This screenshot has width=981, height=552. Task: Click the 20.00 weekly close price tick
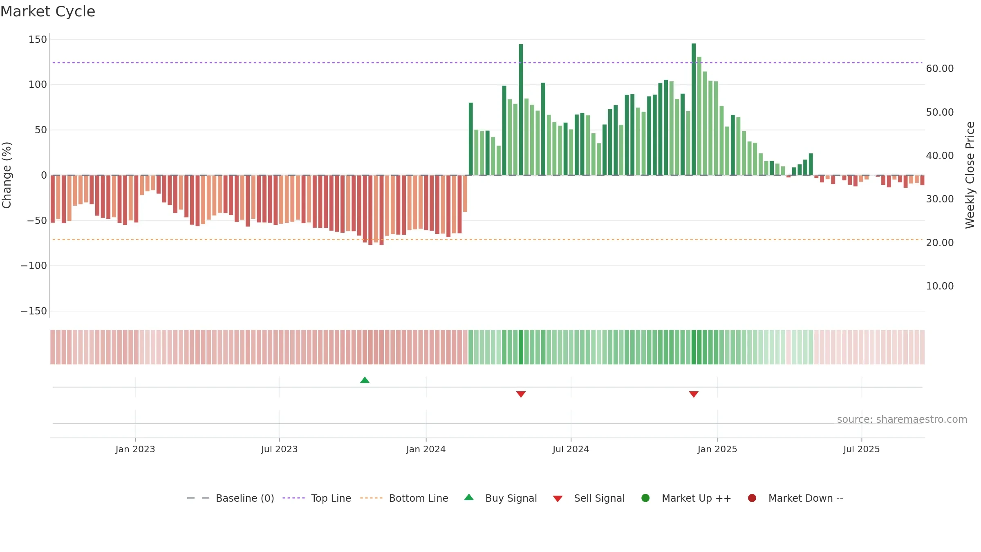(940, 242)
